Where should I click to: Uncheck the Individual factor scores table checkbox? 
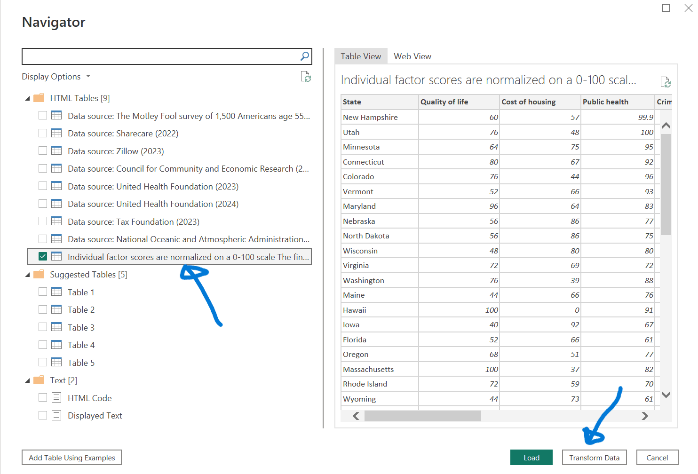pyautogui.click(x=43, y=257)
